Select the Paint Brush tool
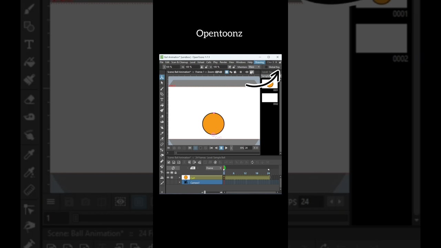Screen dimensions: 441x248 [x=162, y=111]
